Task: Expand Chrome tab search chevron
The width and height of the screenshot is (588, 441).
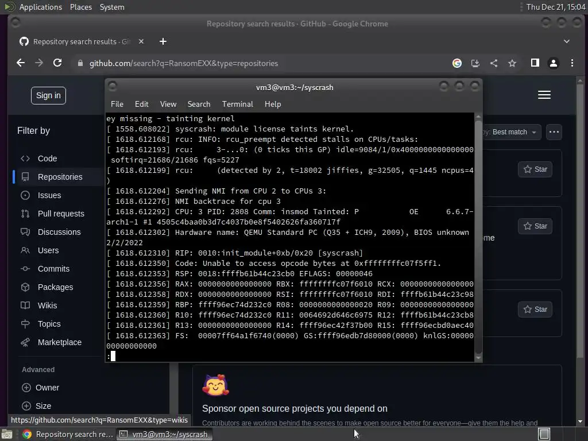Action: [x=567, y=41]
